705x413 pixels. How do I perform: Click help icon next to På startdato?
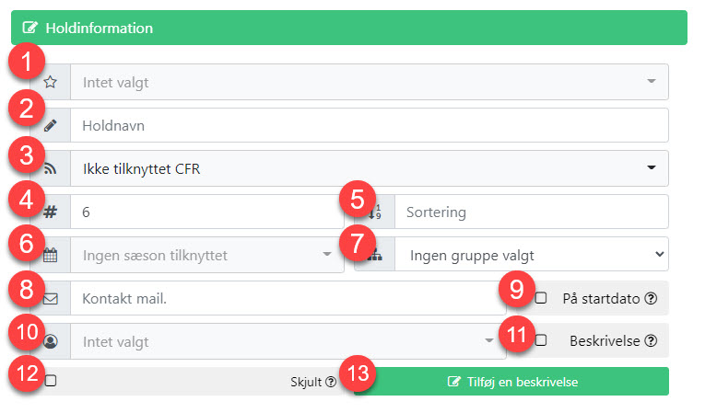[x=651, y=298]
